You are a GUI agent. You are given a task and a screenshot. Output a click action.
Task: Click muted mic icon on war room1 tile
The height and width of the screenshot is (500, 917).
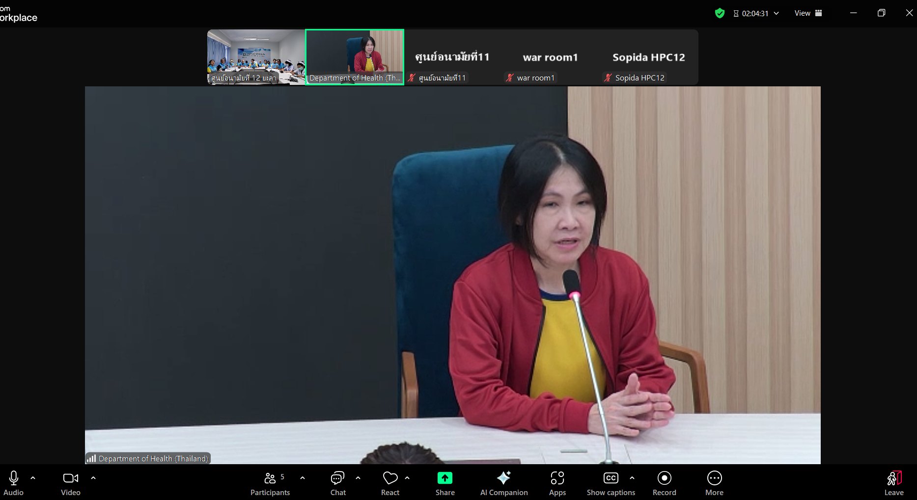coord(510,78)
